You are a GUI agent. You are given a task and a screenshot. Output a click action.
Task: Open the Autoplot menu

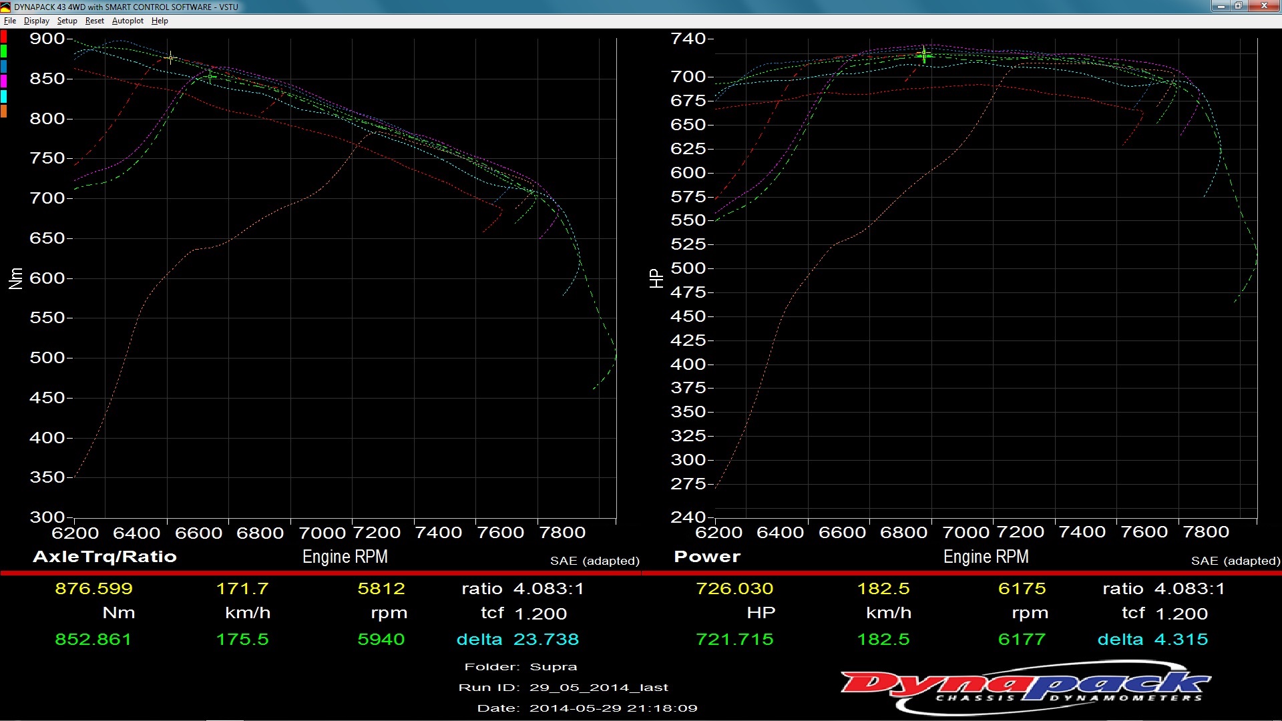(x=128, y=21)
